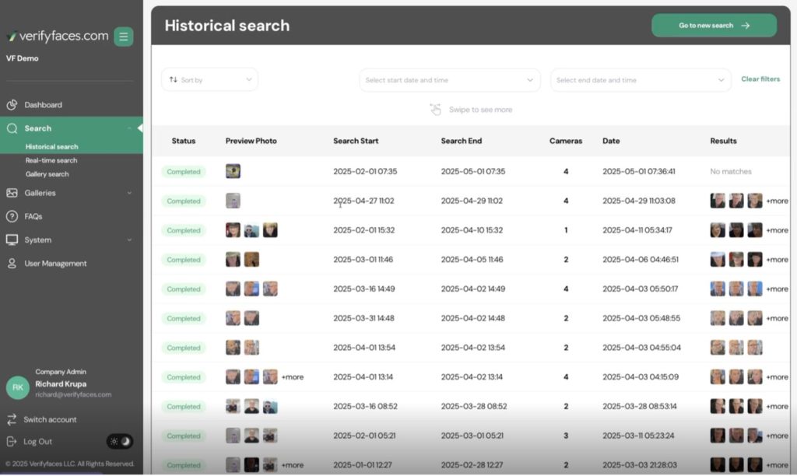Open the Historical search submenu item
This screenshot has height=476, width=797.
coord(52,147)
